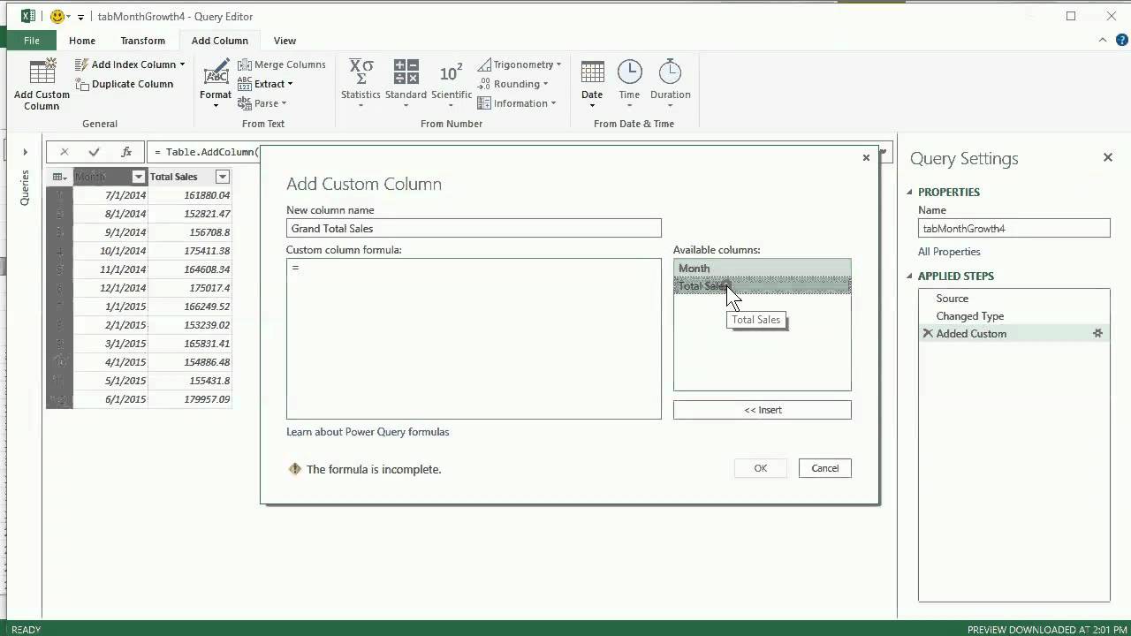
Task: Open the Information dropdown
Action: [x=516, y=103]
